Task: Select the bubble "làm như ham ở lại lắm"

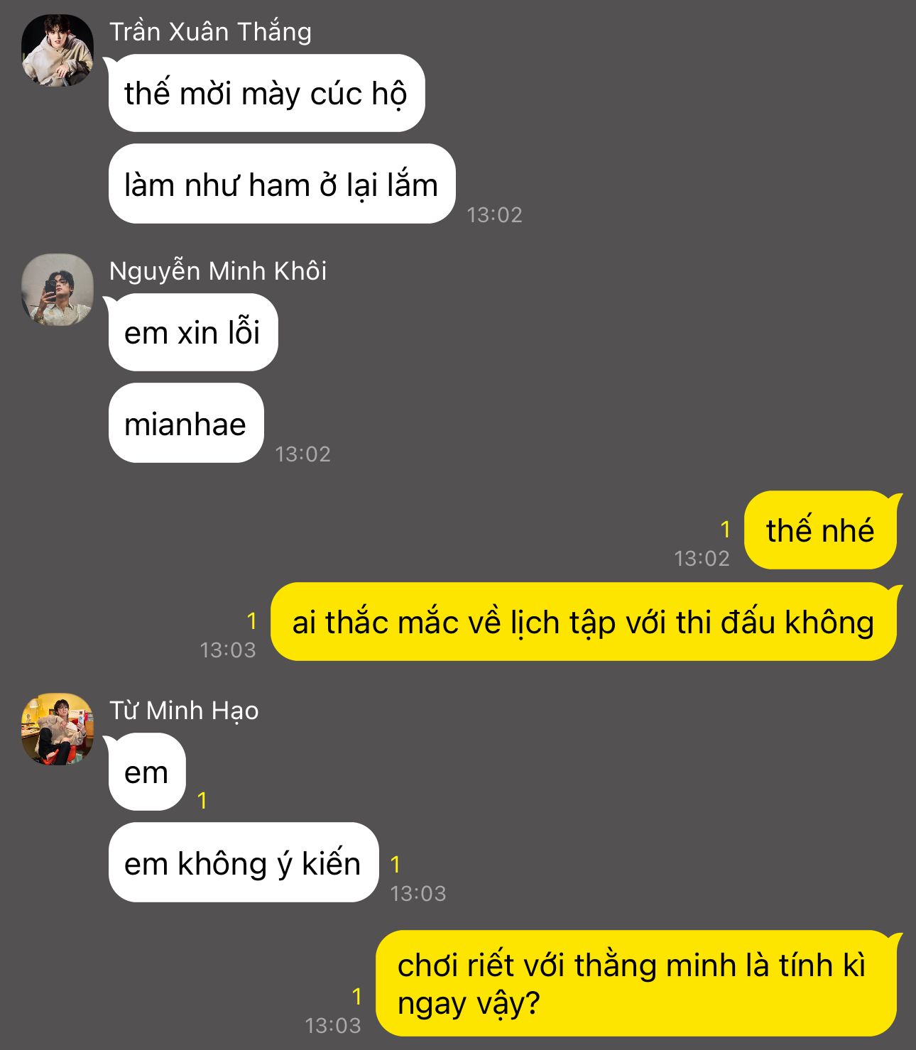Action: [x=282, y=184]
